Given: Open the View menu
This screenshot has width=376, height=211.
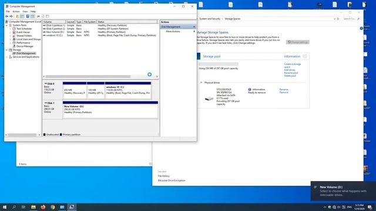Looking at the screenshot, I should (25, 11).
